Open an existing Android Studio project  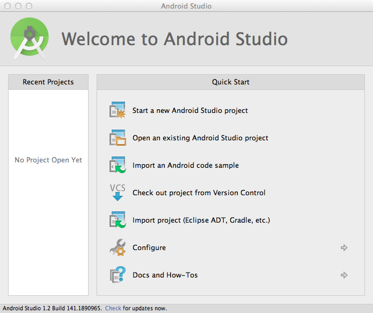tap(200, 138)
